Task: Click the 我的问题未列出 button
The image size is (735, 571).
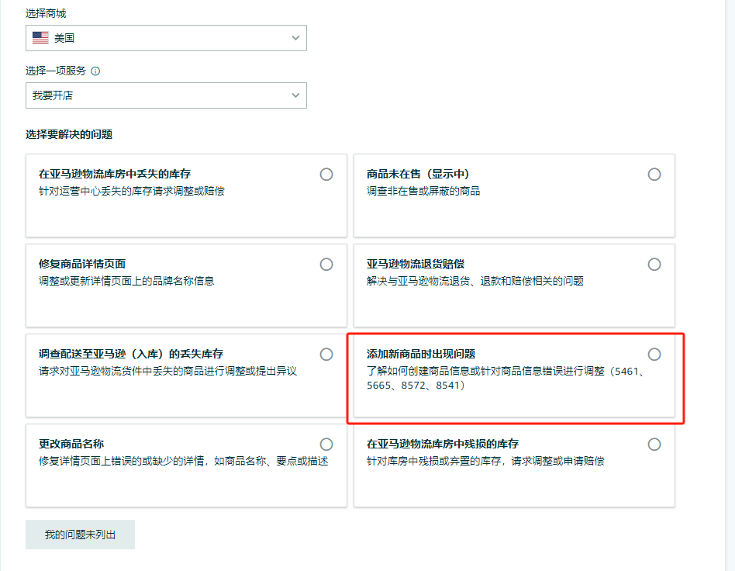Action: tap(80, 534)
